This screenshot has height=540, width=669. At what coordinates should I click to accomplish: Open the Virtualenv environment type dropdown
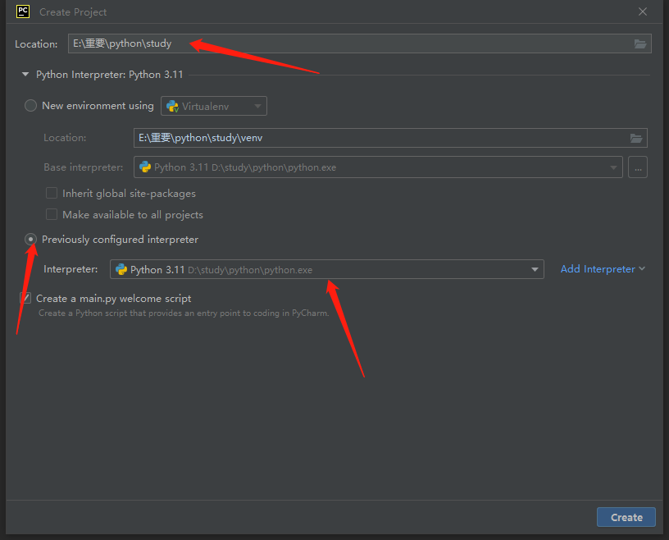click(214, 106)
